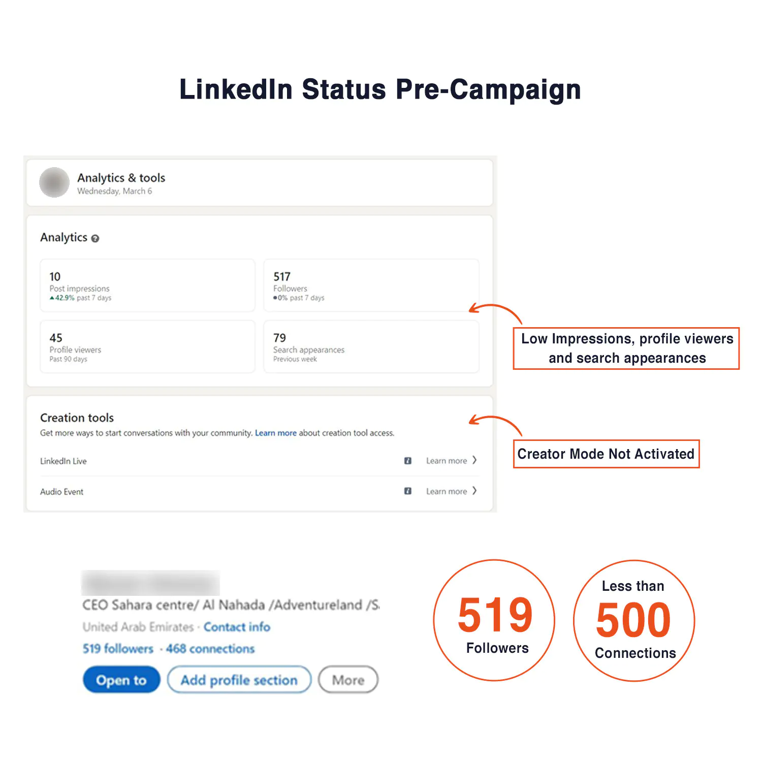View the 519 followers link
762x762 pixels.
click(118, 649)
